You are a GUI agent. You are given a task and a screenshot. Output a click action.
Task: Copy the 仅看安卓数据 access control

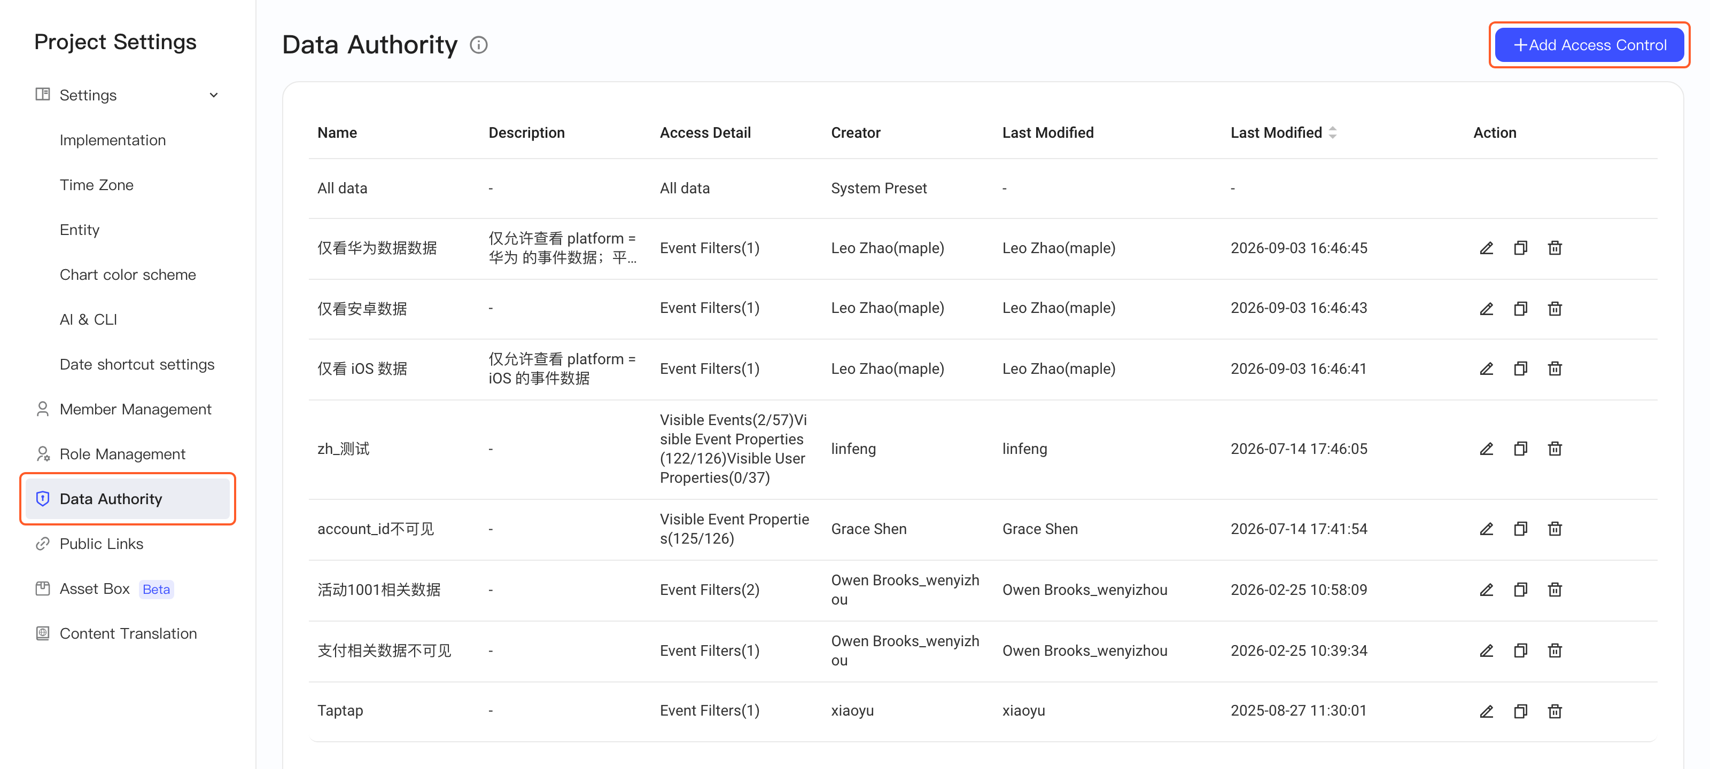pos(1520,309)
